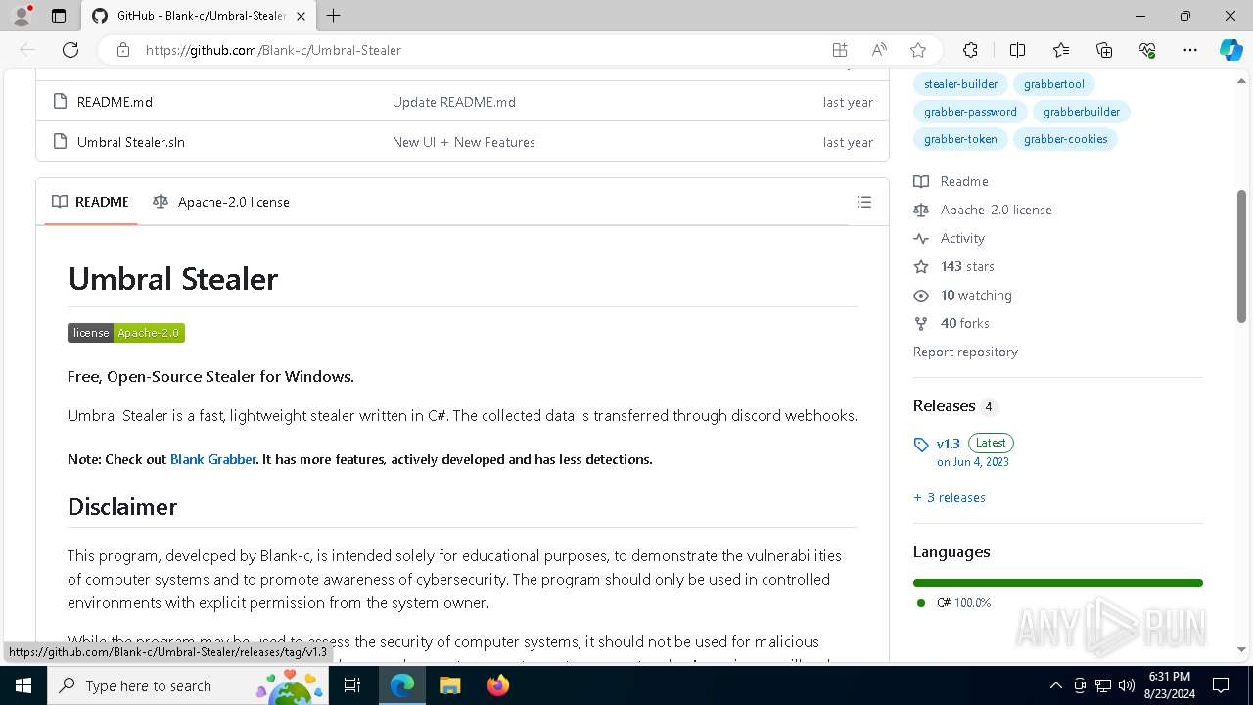Open 'New UI + New Features' commit
The height and width of the screenshot is (705, 1253).
[464, 142]
